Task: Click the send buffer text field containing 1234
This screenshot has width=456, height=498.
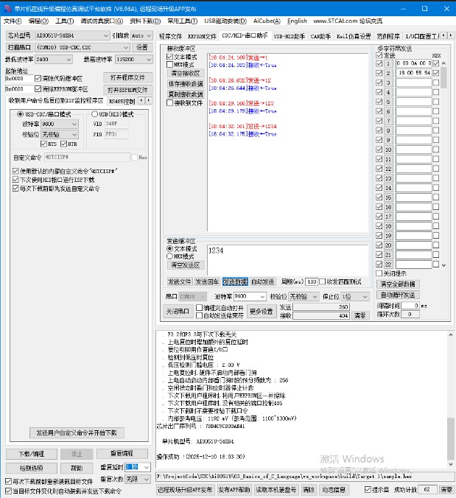Action: [x=287, y=260]
